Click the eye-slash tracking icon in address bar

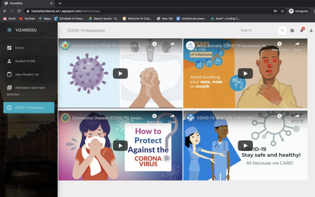275,11
